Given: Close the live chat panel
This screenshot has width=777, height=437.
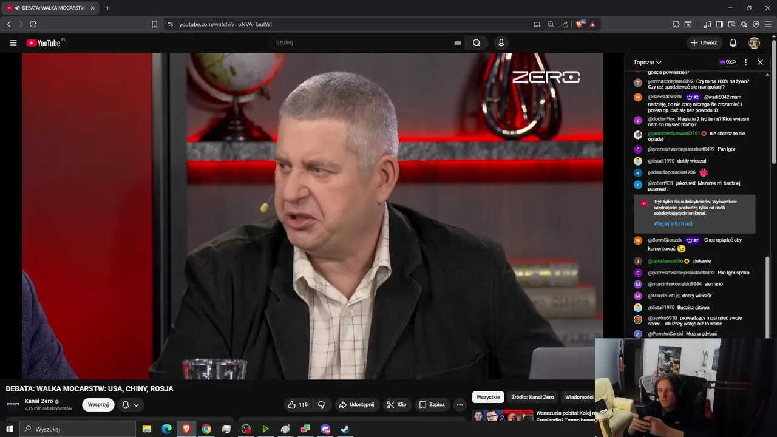Looking at the screenshot, I should [760, 62].
